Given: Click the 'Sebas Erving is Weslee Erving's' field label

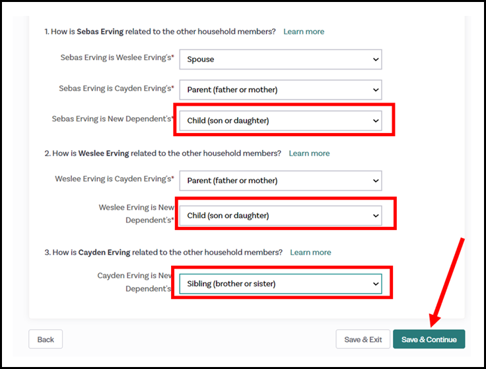Looking at the screenshot, I should pos(117,58).
